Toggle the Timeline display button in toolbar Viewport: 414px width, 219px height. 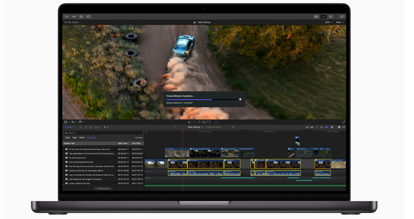(323, 17)
